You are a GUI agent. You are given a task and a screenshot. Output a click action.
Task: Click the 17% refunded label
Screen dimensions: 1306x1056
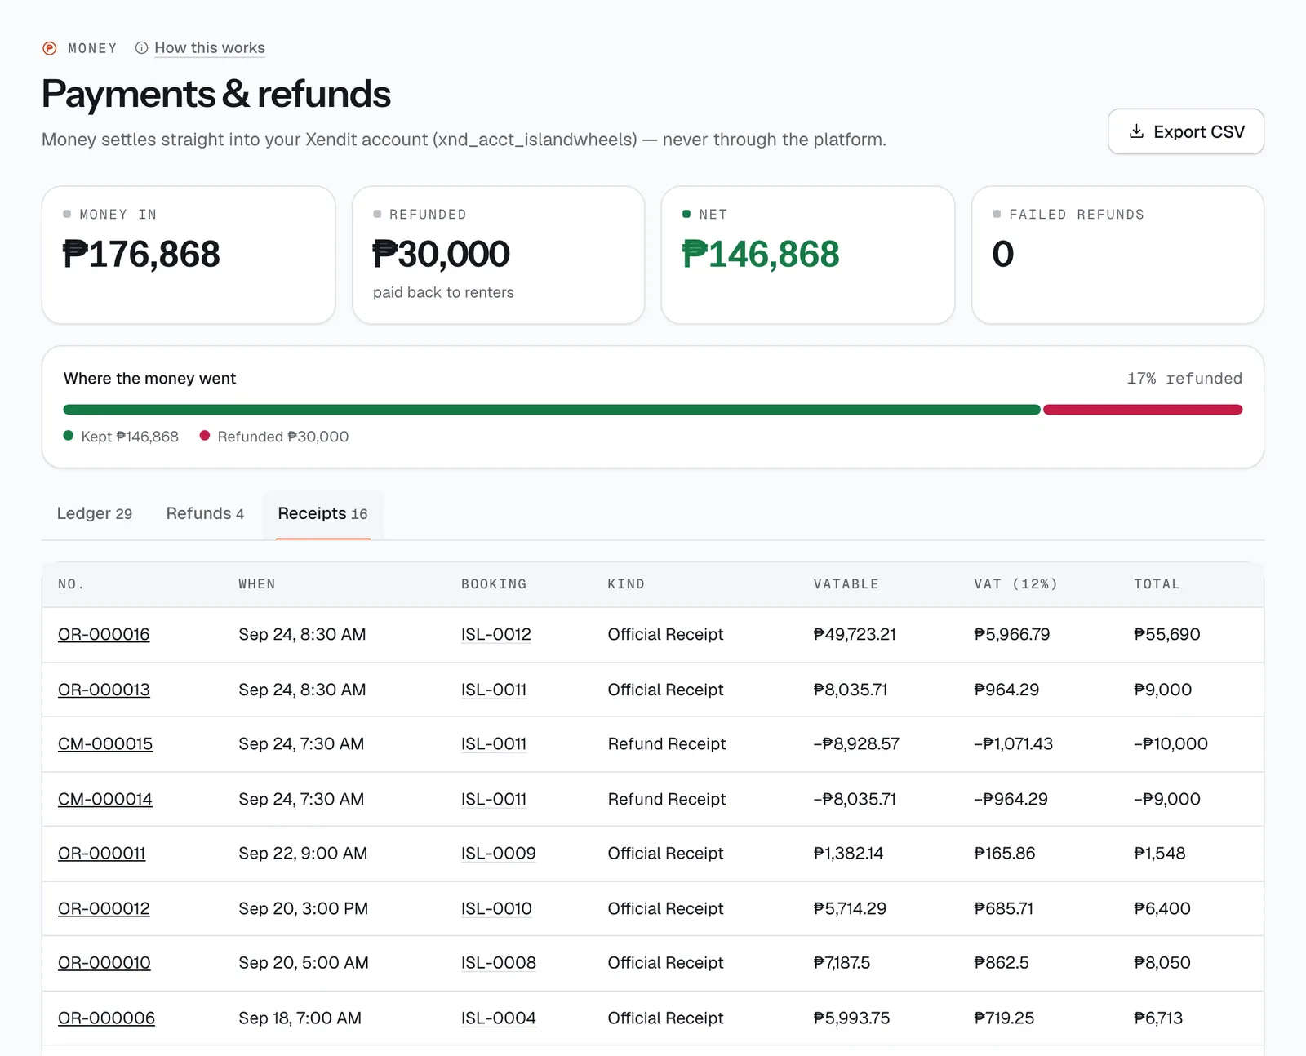pos(1184,379)
